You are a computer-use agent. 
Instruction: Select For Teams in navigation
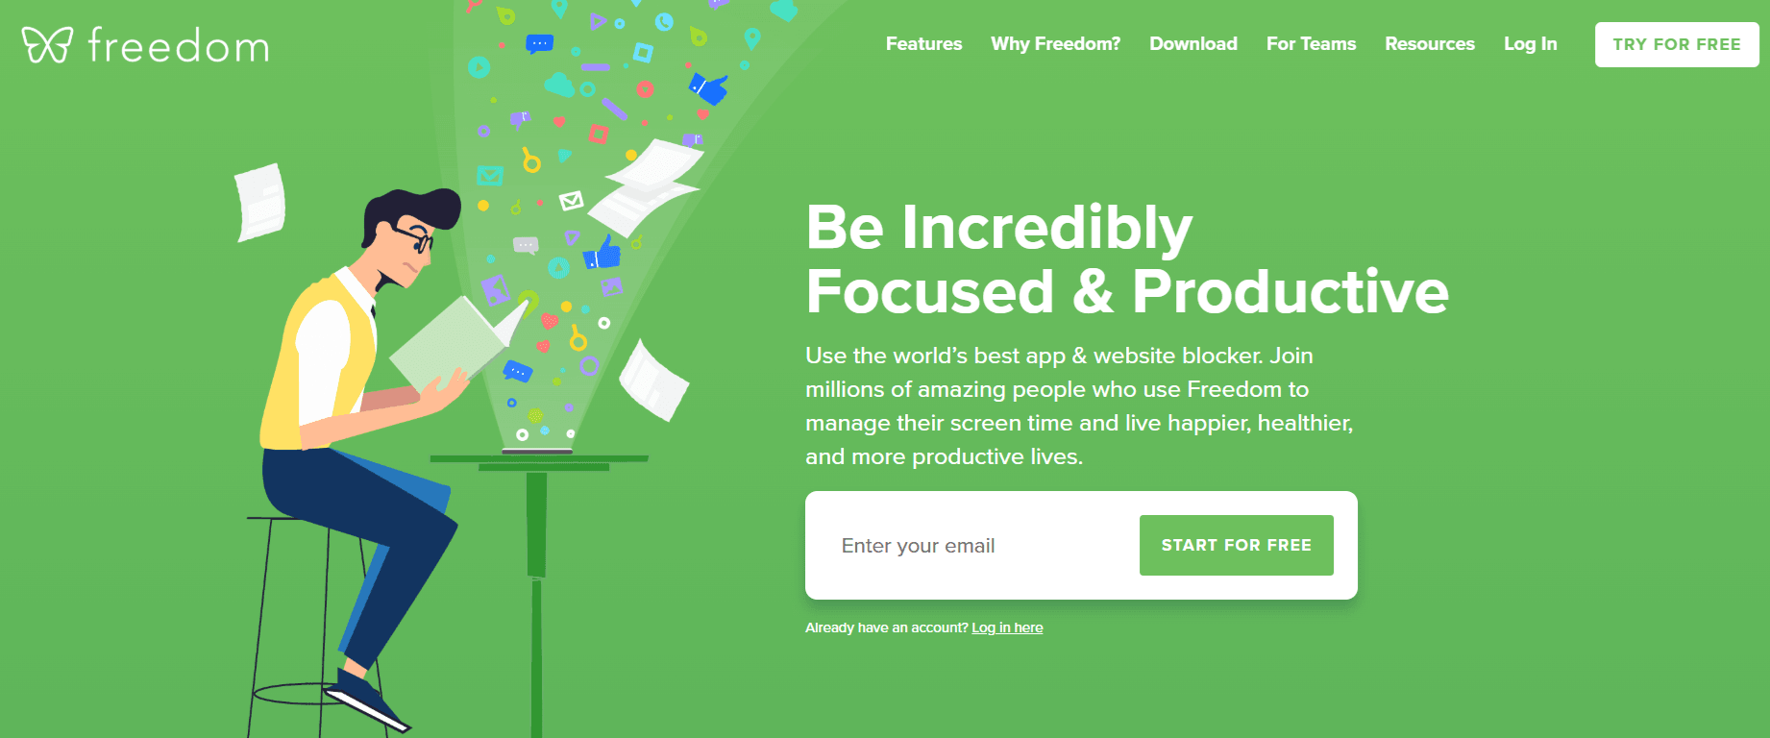pos(1311,44)
